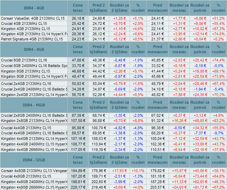Image resolution: width=227 pixels, height=190 pixels.
Task: Click Kingston 4x4GB 2133MHz CL14 HyperX name
Action: pos(34,139)
